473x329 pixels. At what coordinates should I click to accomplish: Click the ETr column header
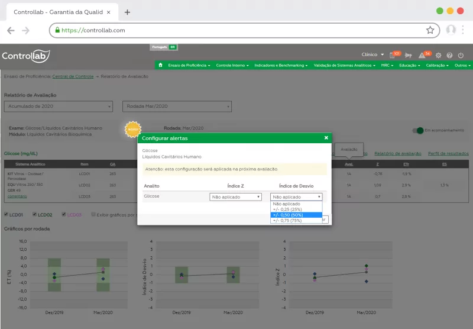pyautogui.click(x=406, y=164)
